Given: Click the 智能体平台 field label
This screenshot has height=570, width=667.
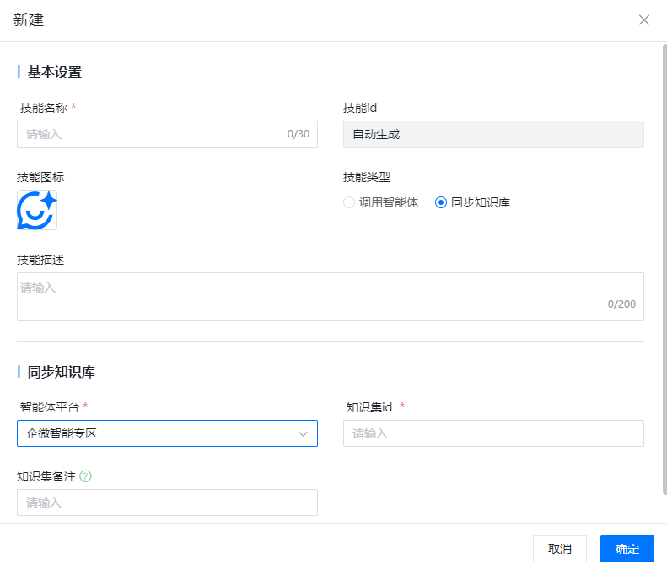Looking at the screenshot, I should tap(49, 407).
